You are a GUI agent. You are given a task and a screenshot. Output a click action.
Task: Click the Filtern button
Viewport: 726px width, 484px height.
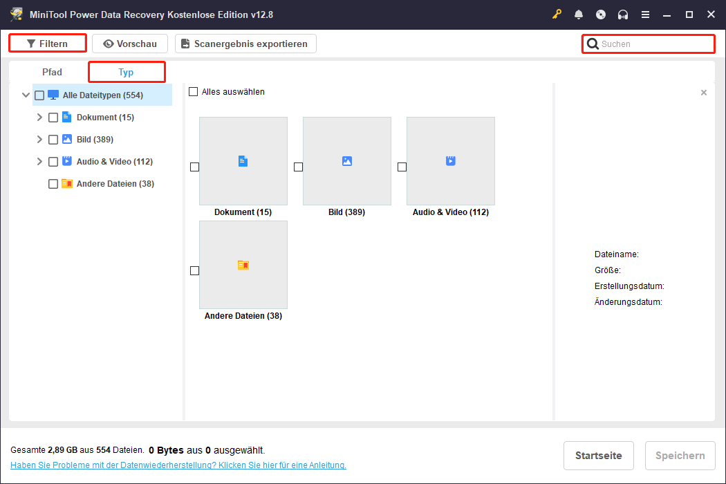point(47,44)
